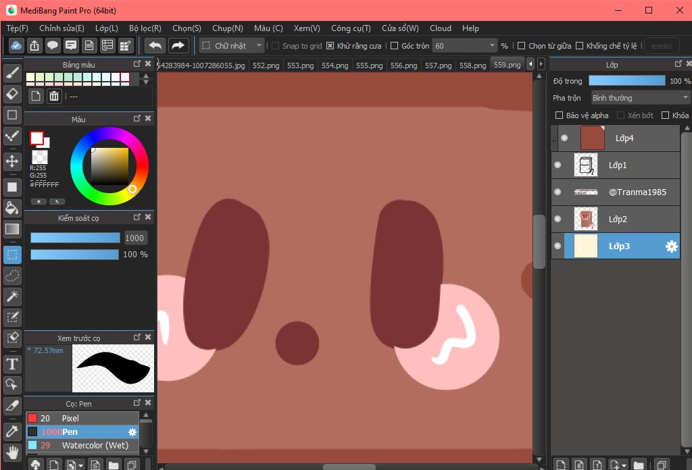
Task: Hide the Lớp2 layer
Action: tap(558, 219)
